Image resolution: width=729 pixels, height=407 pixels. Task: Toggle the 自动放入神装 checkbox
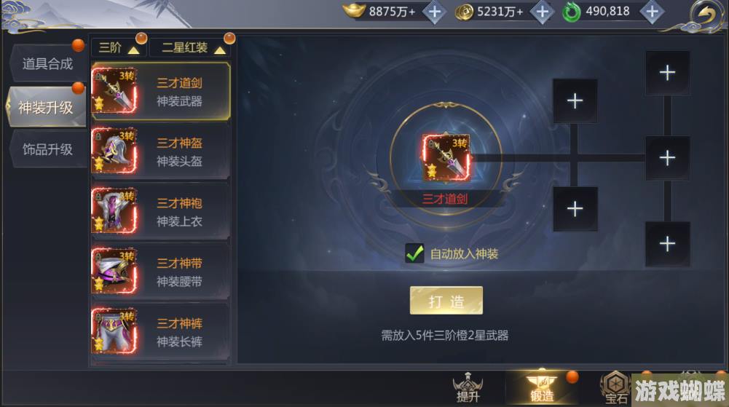click(414, 253)
